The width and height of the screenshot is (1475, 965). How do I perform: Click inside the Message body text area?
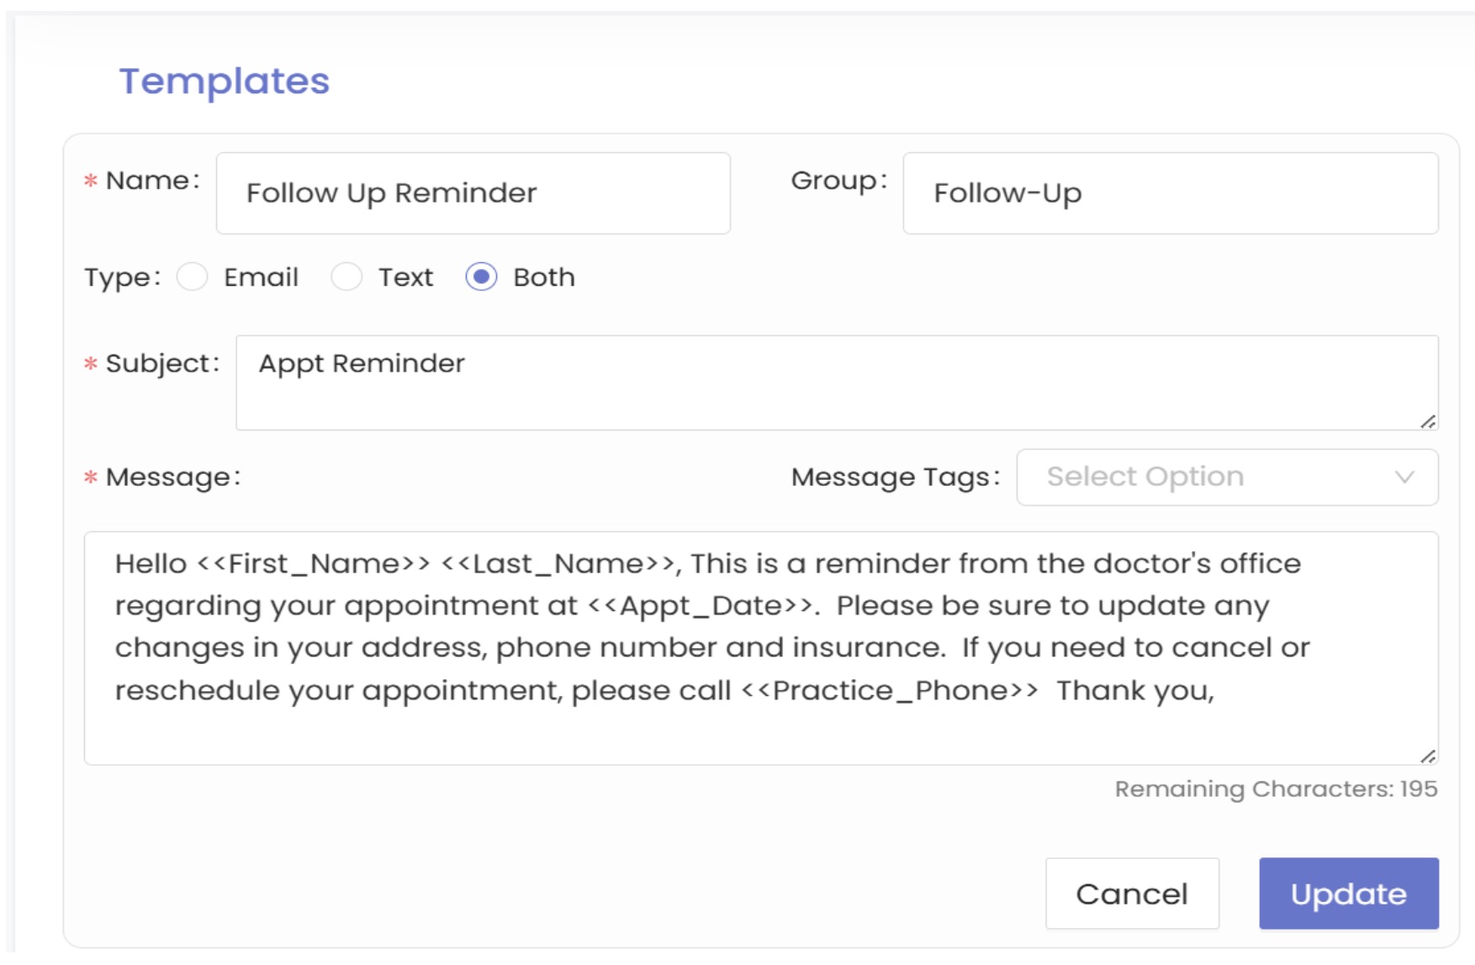click(x=760, y=647)
